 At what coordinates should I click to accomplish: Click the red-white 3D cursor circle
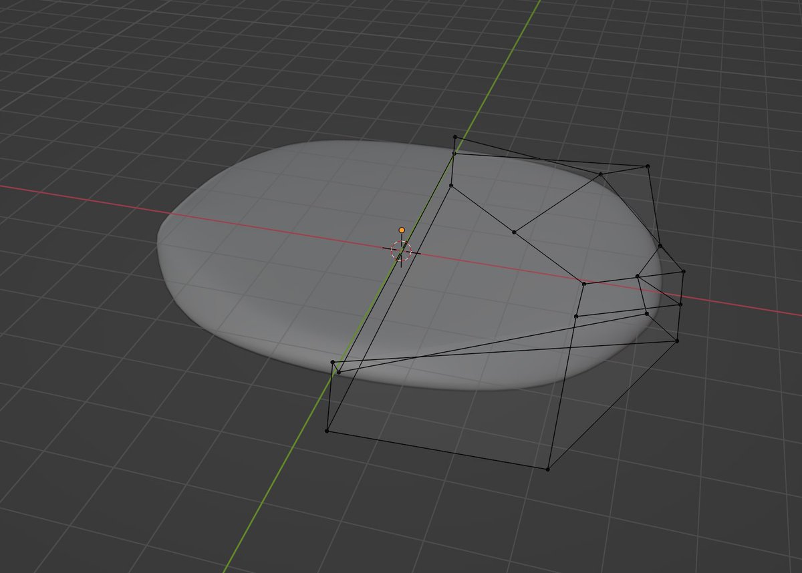400,250
